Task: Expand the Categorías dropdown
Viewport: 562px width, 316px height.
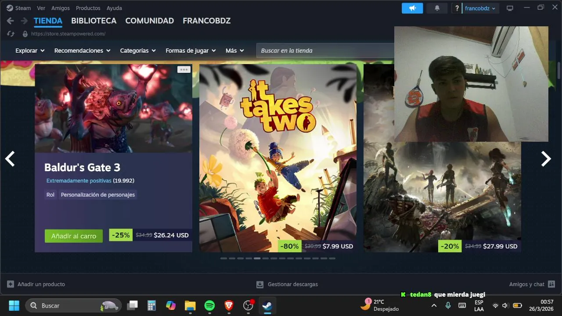Action: pos(138,50)
